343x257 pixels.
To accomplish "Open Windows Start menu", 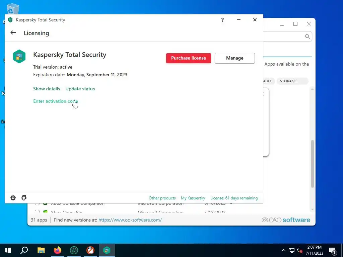I will tap(8, 250).
